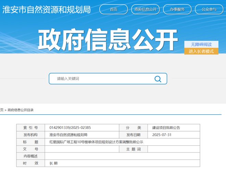
Task: Click the home breadcrumb before 政府信息公开目录
Action: click(2, 110)
